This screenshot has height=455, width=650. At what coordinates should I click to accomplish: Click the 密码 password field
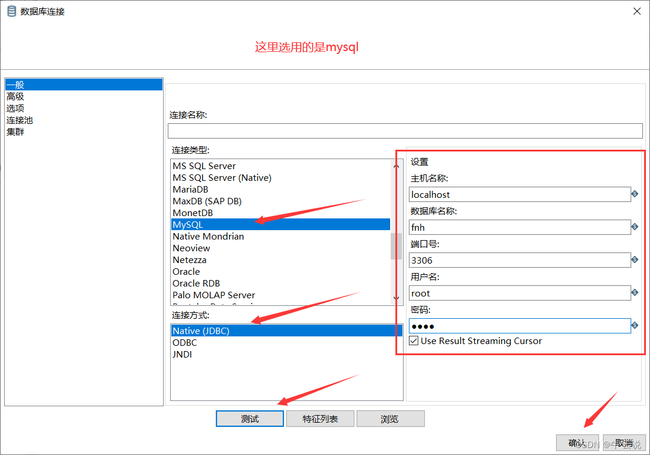pos(520,326)
